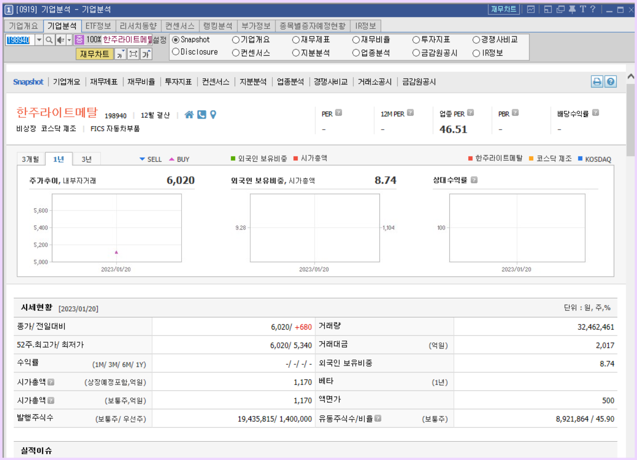Viewport: 637px width, 460px height.
Task: Open the 투자지표 link in Snapshot navigation
Action: point(178,82)
